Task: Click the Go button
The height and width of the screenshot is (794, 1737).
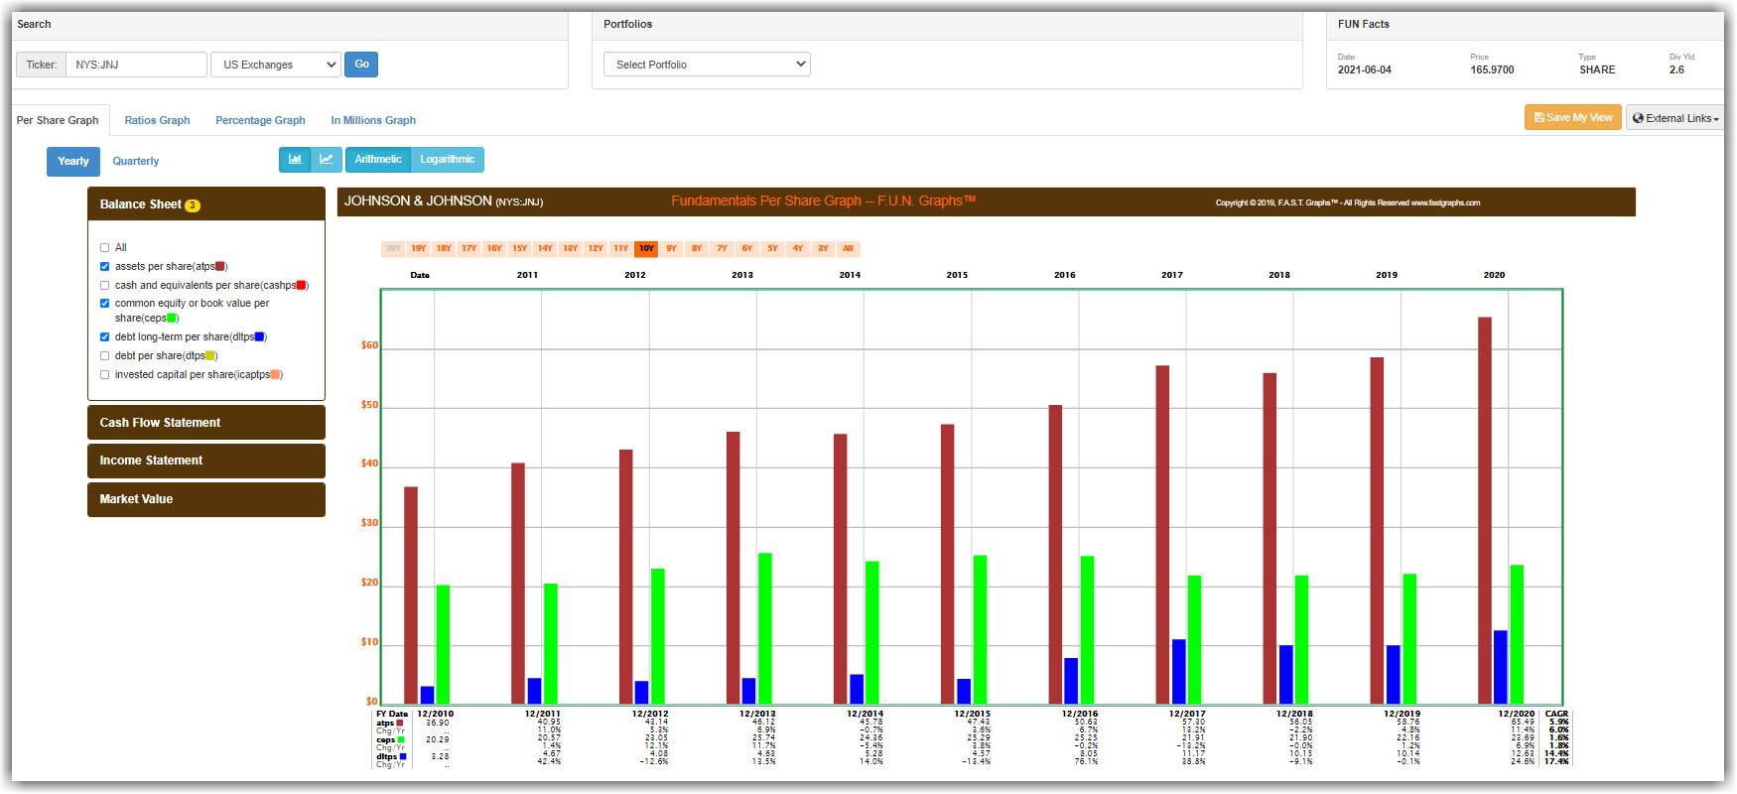Action: pyautogui.click(x=361, y=65)
